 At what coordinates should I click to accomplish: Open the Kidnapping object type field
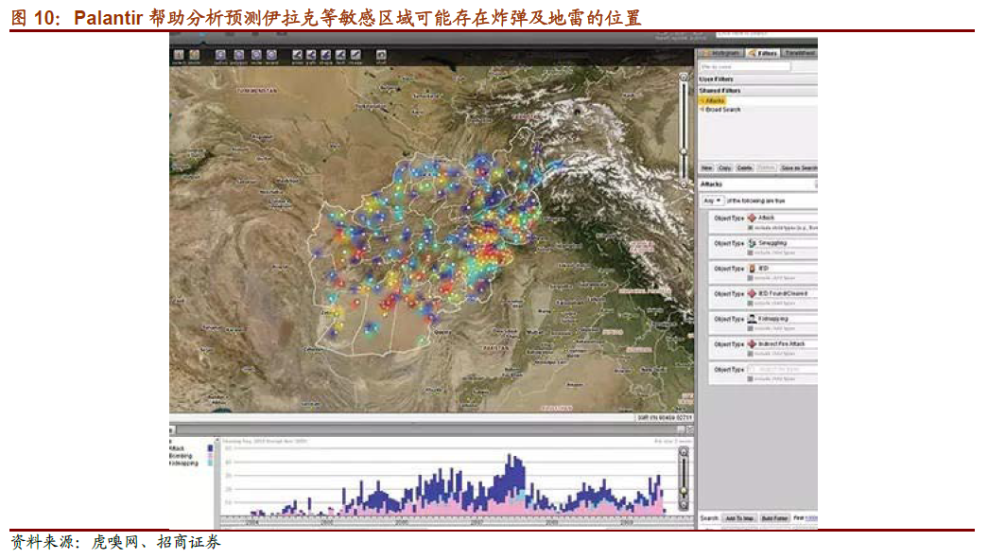pos(782,319)
